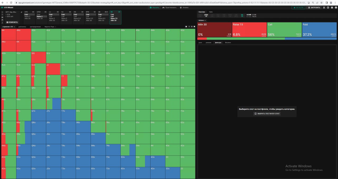This screenshot has width=338, height=179.
Task: Expand the Actions dropdown
Action: pyautogui.click(x=202, y=20)
